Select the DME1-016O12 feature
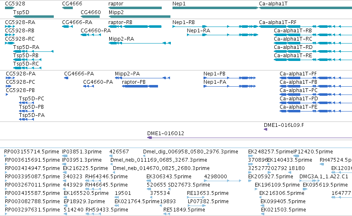Image resolution: width=352 pixels, height=216 pixels. (165, 133)
